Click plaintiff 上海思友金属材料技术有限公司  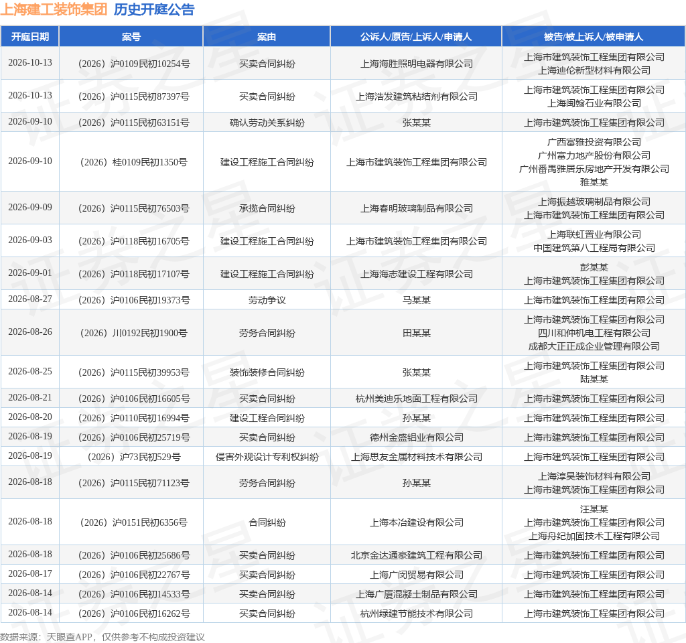point(417,457)
